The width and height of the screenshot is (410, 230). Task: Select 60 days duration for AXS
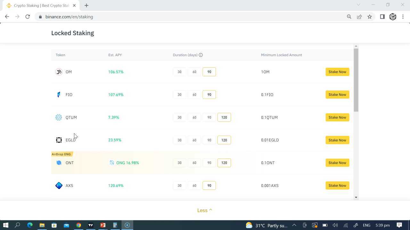(x=194, y=186)
